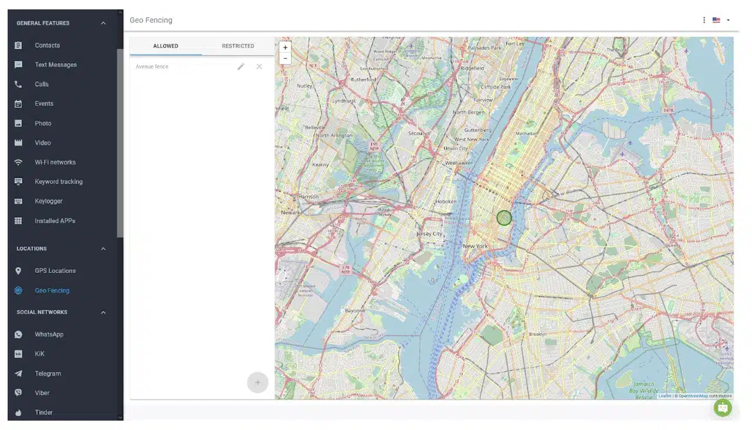Select the Telegram paper plane icon

[x=18, y=373]
